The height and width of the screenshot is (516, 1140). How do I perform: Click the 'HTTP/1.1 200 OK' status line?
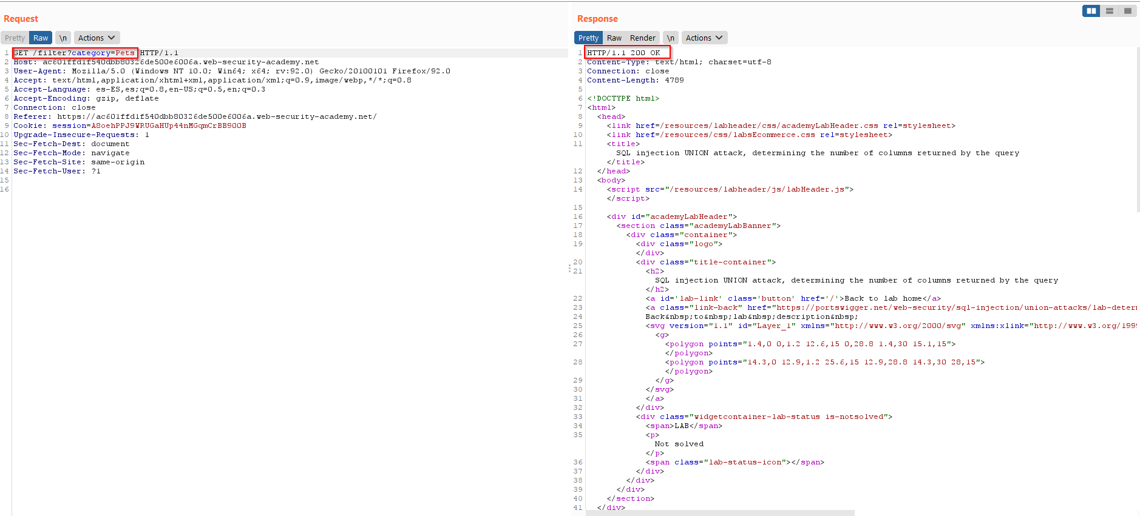pos(623,53)
